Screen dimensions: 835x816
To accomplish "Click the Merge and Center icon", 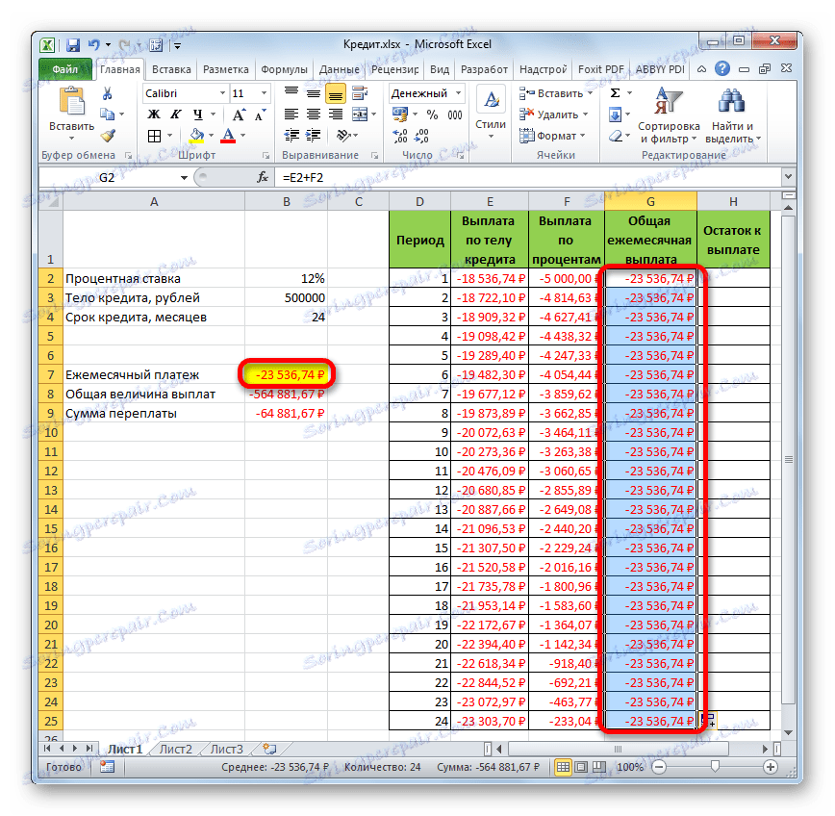I will (x=360, y=114).
